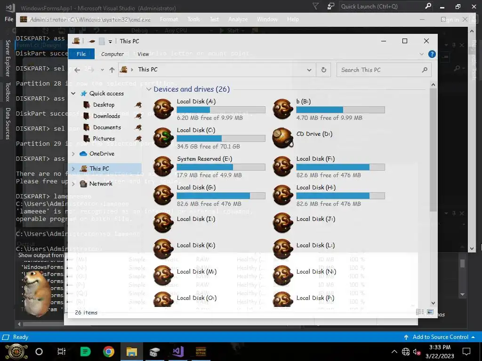This screenshot has height=361, width=482.
Task: Collapse the Devices and drives group
Action: pyautogui.click(x=149, y=89)
